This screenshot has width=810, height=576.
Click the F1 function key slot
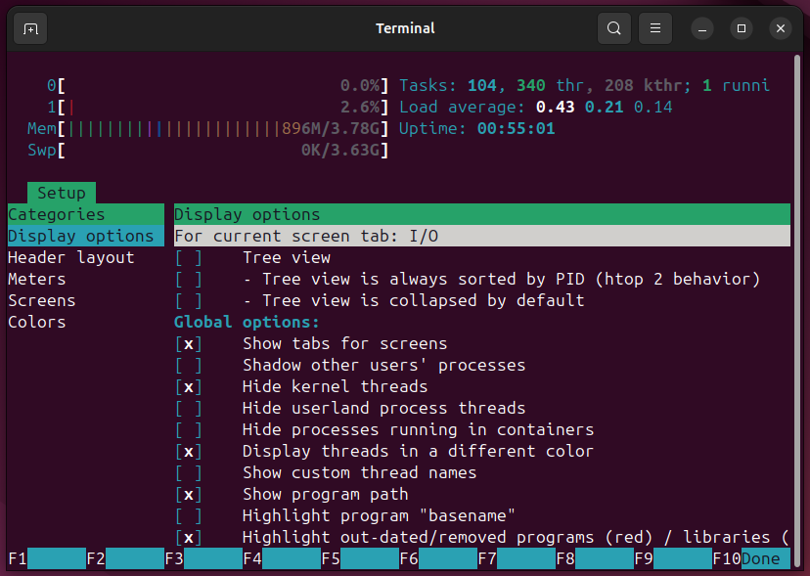[47, 558]
